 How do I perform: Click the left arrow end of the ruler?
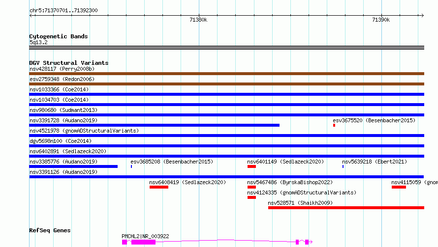pos(31,16)
